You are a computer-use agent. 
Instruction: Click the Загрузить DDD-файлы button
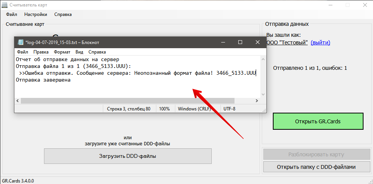point(128,156)
